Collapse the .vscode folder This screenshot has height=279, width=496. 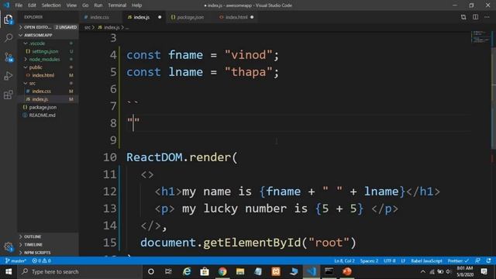click(x=48, y=43)
